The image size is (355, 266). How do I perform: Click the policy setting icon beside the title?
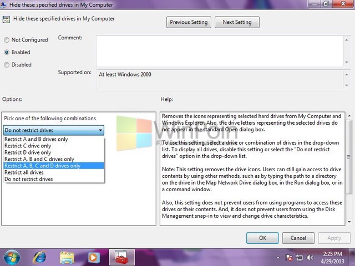pos(6,20)
